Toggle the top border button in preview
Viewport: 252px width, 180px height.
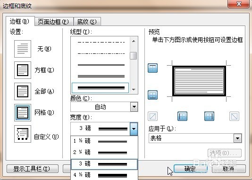(152, 68)
